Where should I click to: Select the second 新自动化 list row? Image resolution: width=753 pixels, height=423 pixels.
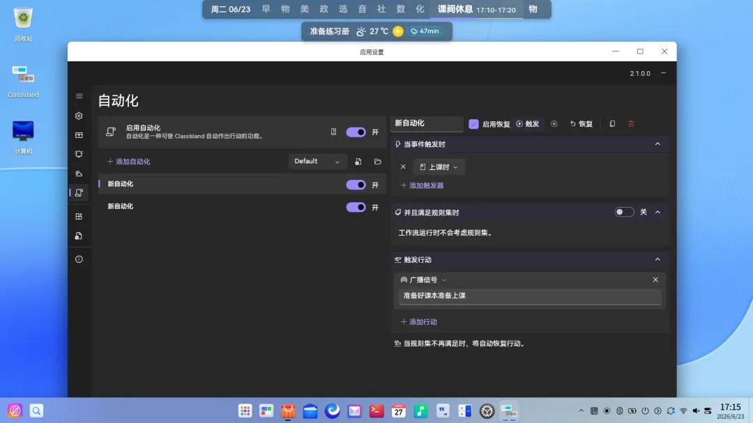tap(242, 206)
